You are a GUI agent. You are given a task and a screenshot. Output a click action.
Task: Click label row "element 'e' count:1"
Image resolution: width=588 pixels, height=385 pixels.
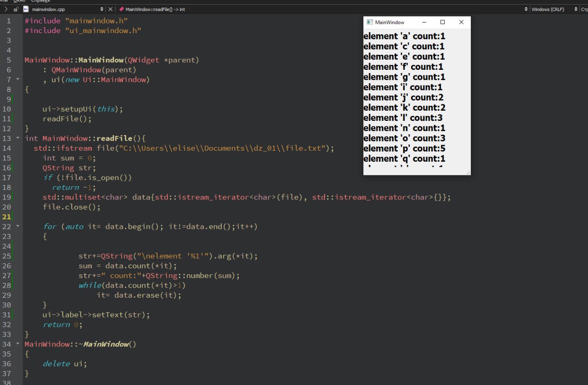tap(404, 57)
